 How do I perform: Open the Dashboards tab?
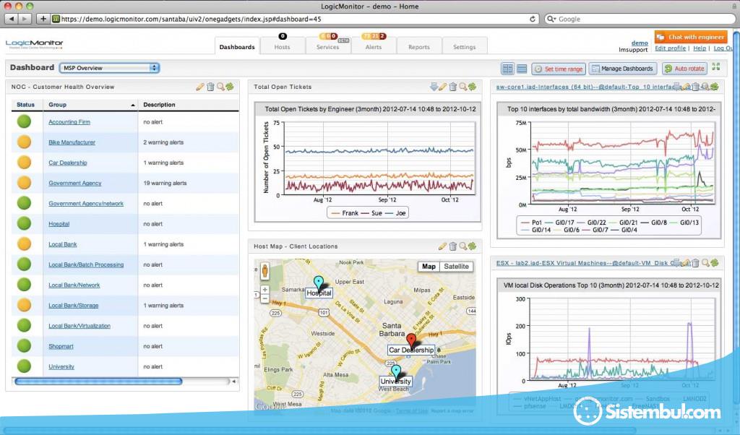[237, 47]
